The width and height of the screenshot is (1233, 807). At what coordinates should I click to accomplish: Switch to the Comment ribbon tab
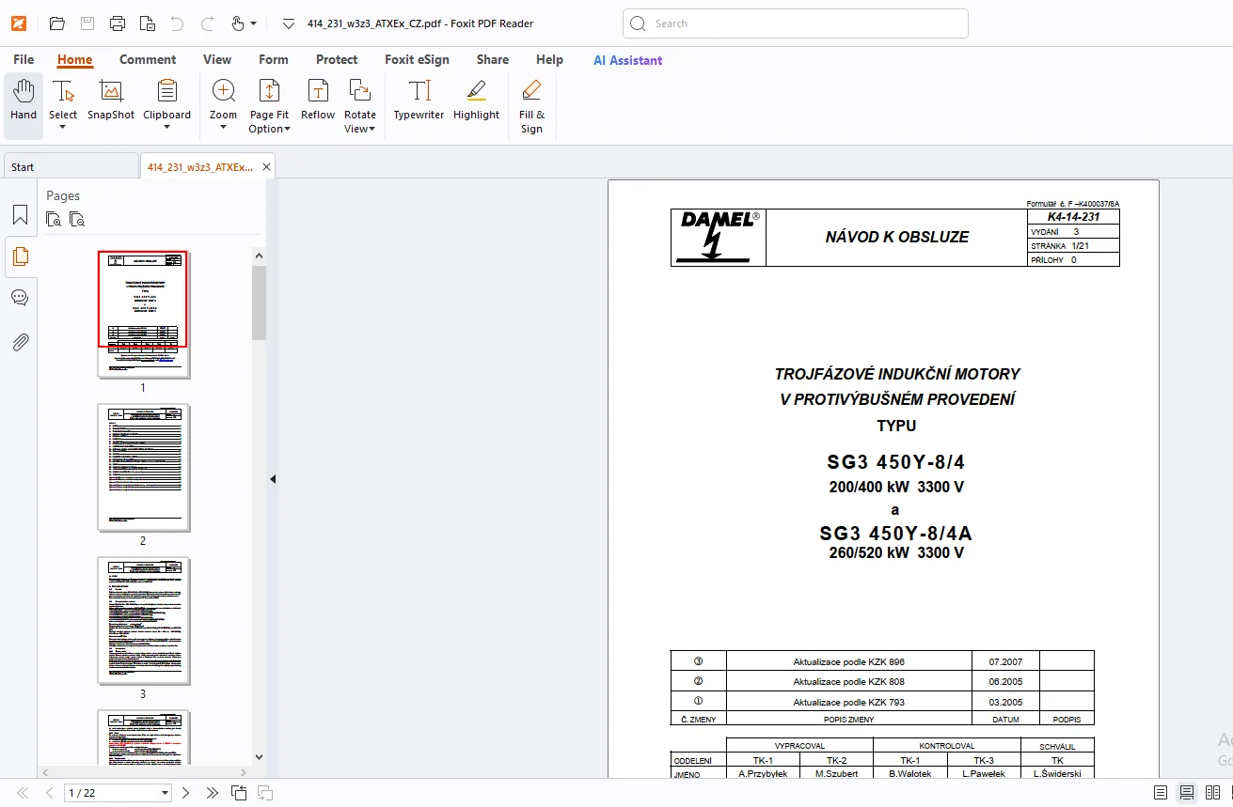pos(148,59)
